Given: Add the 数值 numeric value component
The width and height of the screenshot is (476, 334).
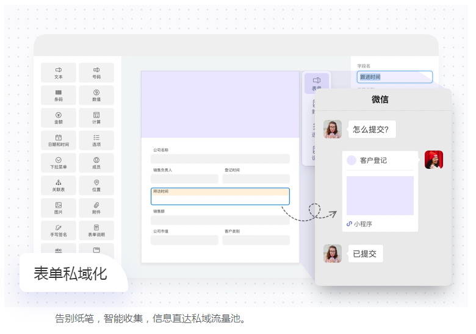Looking at the screenshot, I should pyautogui.click(x=96, y=95).
